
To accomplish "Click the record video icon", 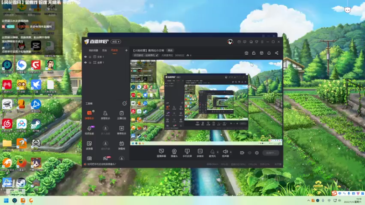I will click(x=242, y=153).
